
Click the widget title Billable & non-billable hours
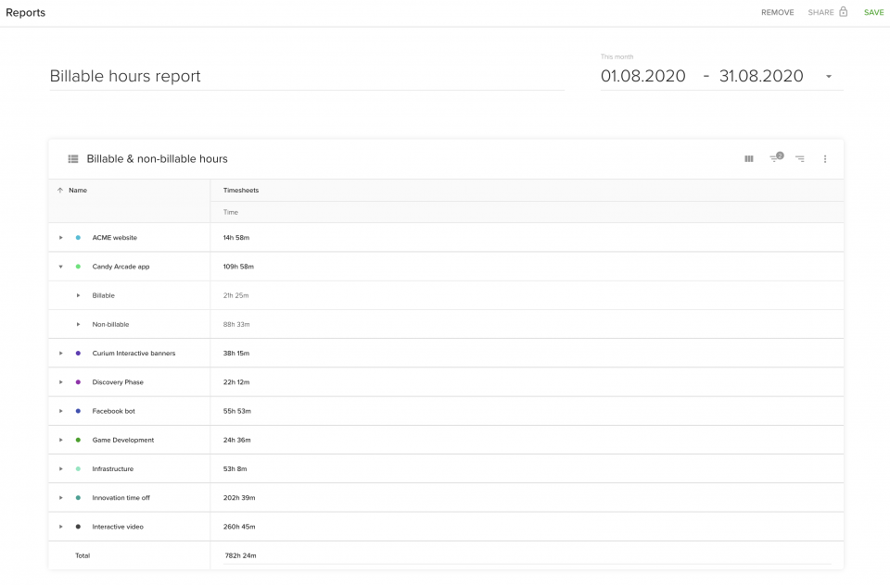pos(158,159)
